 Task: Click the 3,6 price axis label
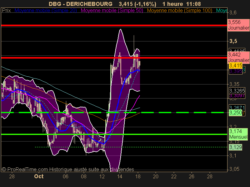233,12
